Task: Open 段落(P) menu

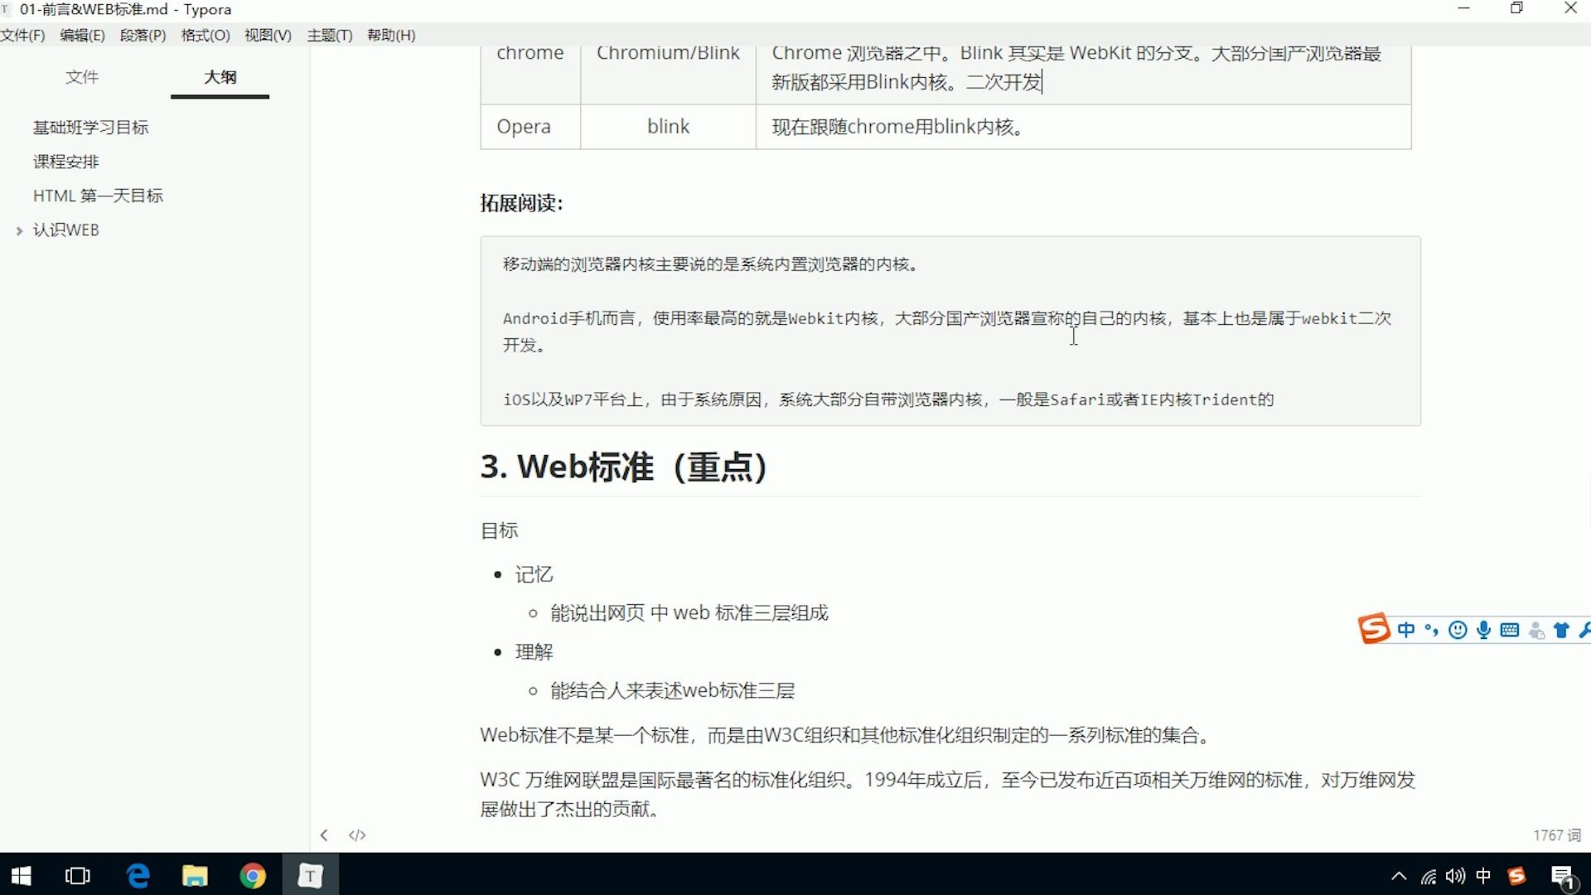Action: 143,35
